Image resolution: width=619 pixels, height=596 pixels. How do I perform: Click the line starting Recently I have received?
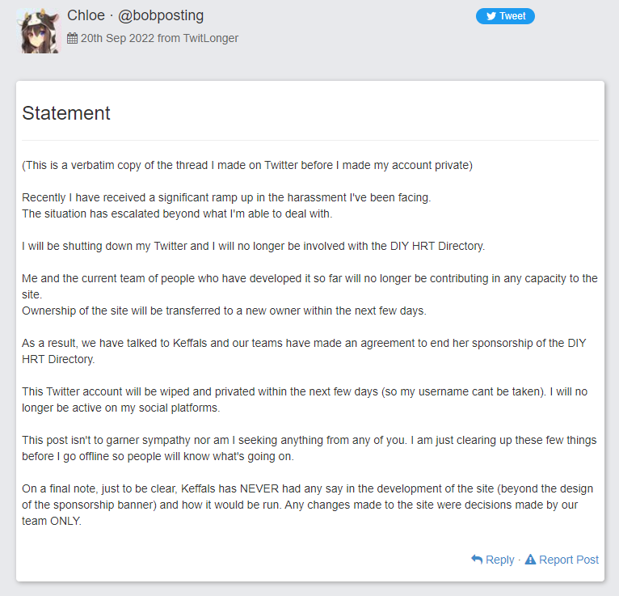(x=226, y=197)
